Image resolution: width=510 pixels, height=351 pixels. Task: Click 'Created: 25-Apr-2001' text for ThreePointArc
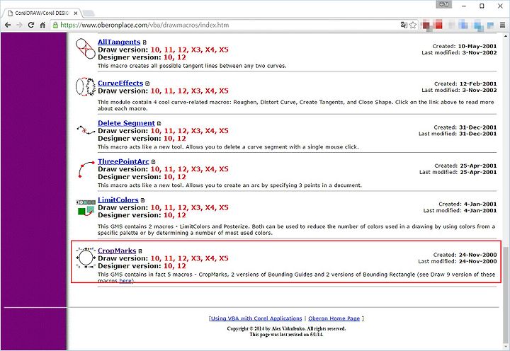[x=465, y=166]
